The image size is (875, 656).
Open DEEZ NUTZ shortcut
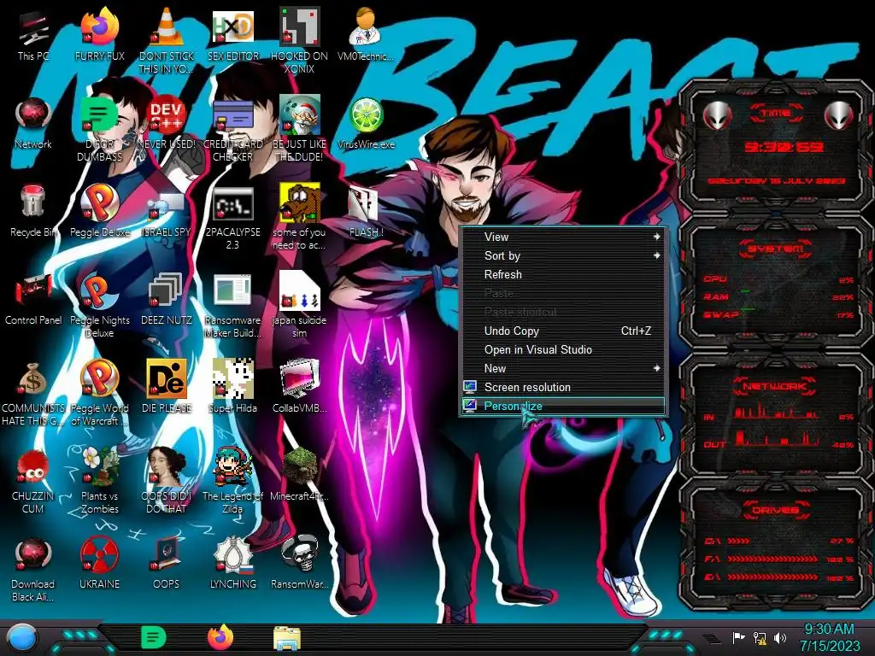pyautogui.click(x=167, y=298)
